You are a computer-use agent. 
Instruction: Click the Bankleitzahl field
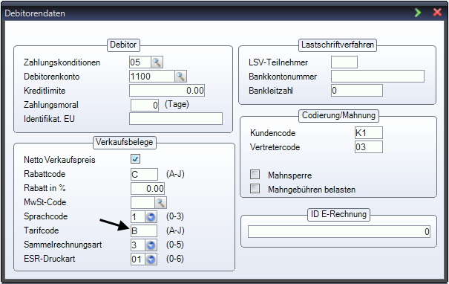[x=357, y=91]
